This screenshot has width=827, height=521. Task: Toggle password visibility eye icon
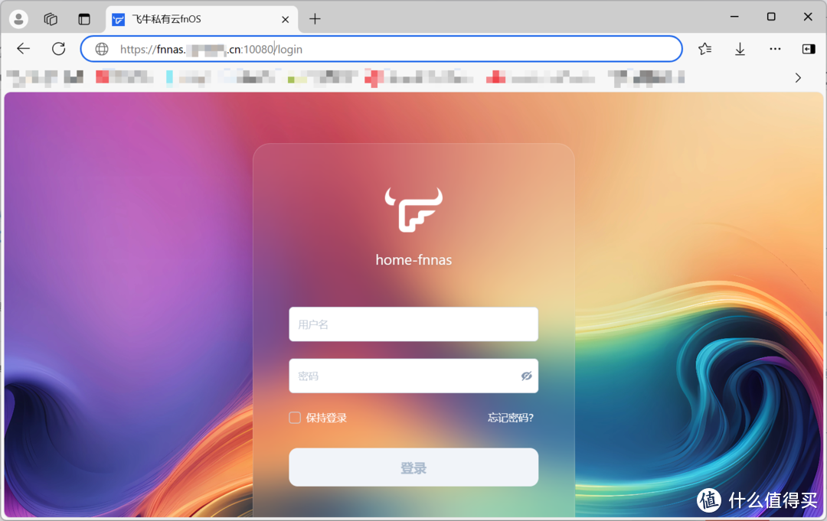click(x=526, y=376)
